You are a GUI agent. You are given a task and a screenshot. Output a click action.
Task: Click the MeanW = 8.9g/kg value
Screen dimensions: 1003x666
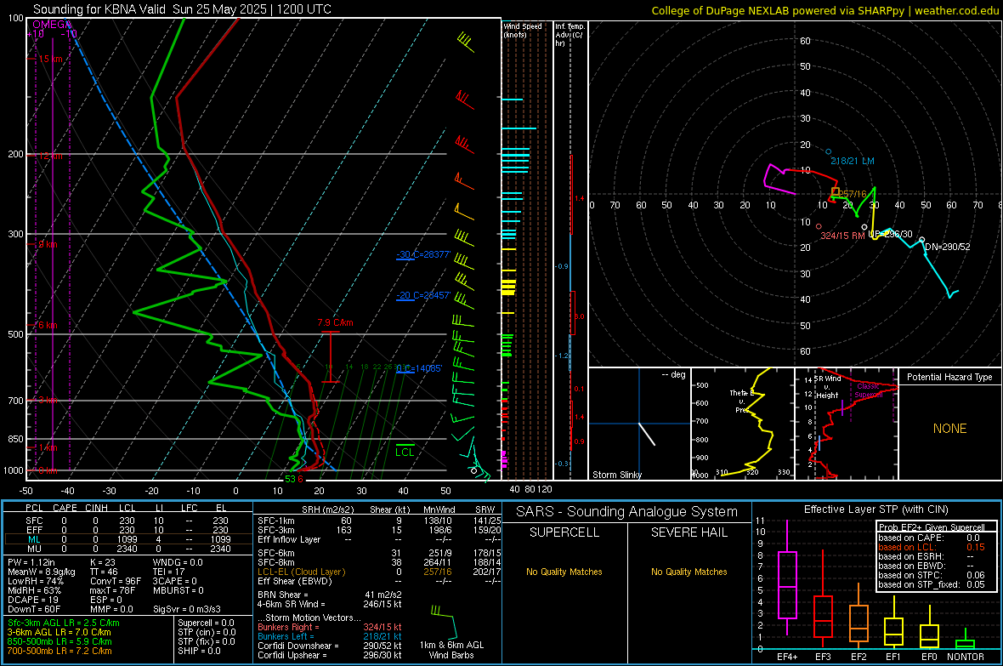pyautogui.click(x=42, y=572)
